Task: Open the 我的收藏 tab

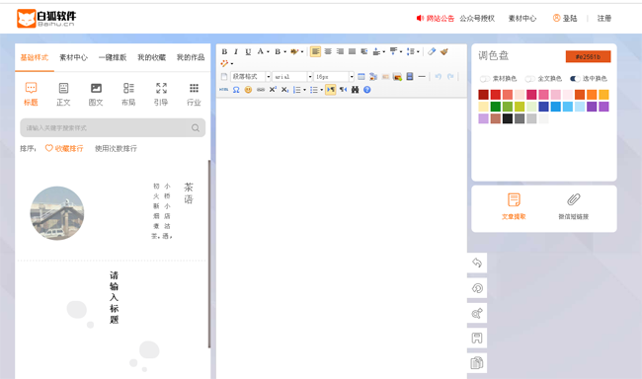Action: pos(151,57)
